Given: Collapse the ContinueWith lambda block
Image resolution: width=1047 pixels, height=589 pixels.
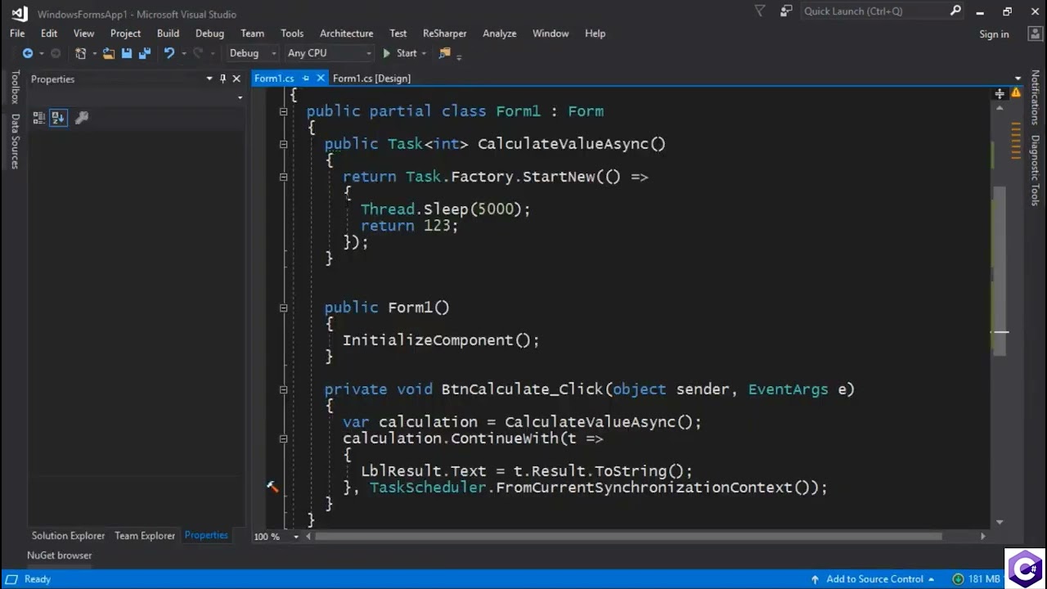Looking at the screenshot, I should coord(283,438).
